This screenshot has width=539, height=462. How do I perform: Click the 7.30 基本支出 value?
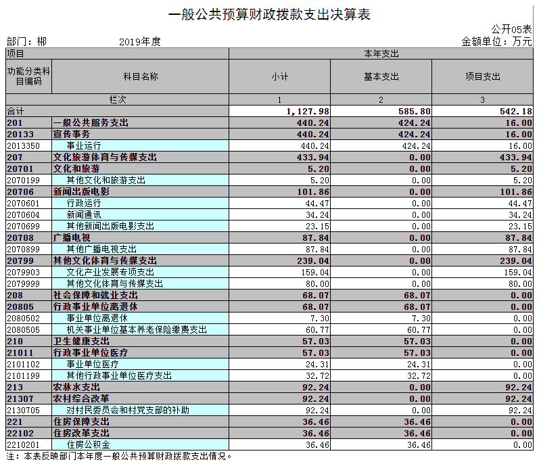tap(421, 319)
